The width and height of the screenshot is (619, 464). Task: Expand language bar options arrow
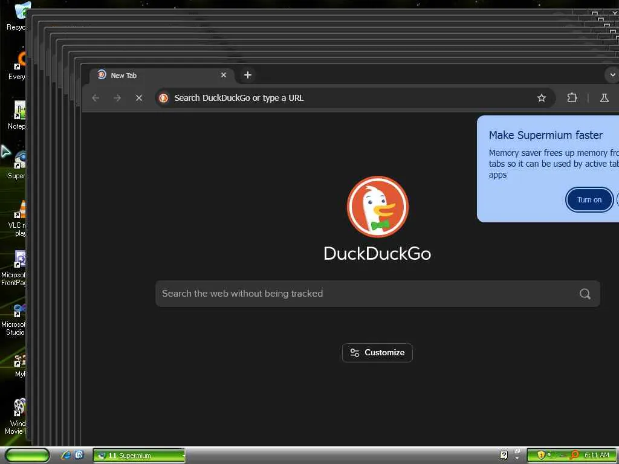517,459
